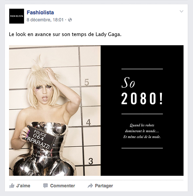This screenshot has height=196, width=193.
Task: Click the Quand les robots caption text
Action: pos(142,131)
